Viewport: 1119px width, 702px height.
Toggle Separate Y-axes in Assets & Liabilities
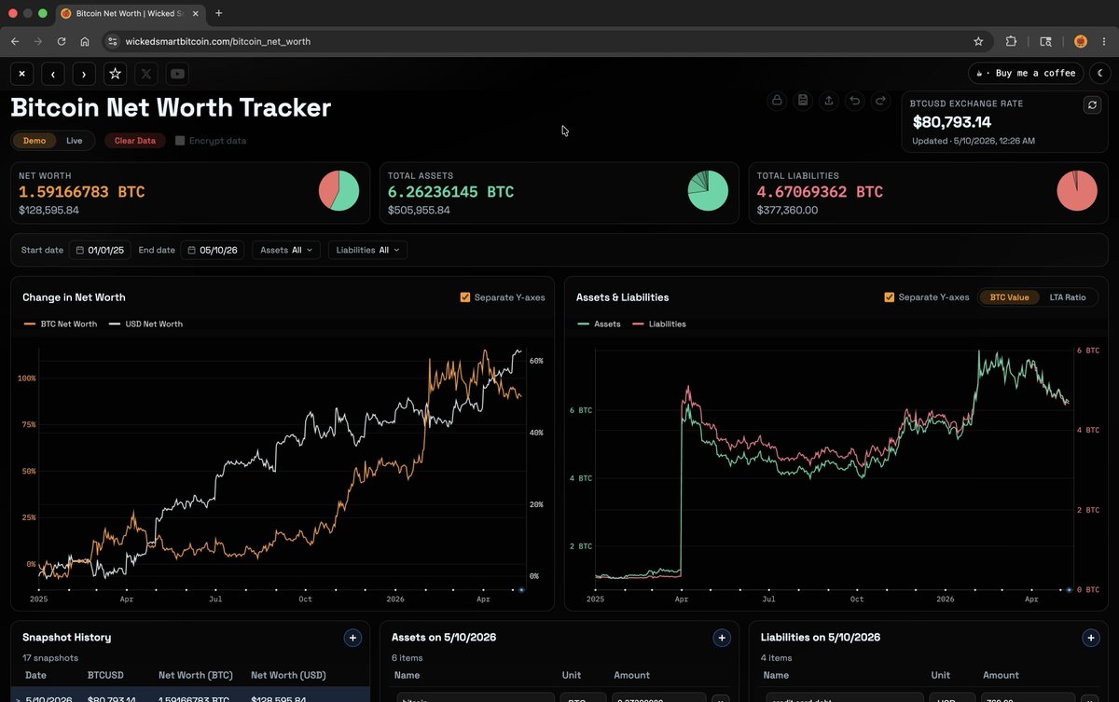tap(890, 297)
